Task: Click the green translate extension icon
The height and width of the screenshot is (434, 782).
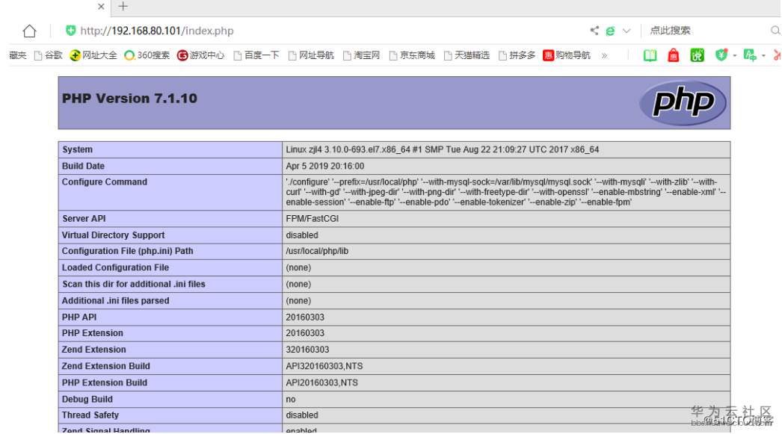Action: 750,55
